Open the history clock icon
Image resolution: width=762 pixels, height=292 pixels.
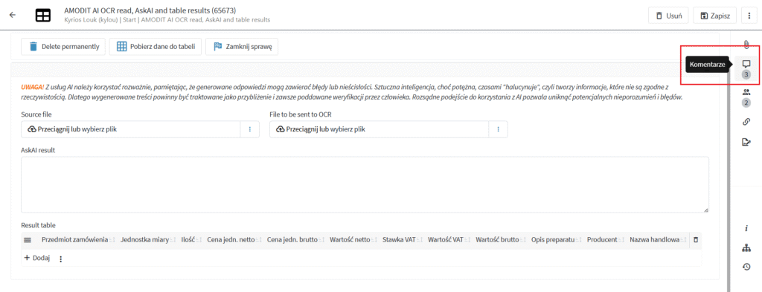pos(746,267)
